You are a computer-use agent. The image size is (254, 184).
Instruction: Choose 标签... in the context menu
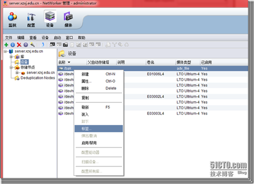pos(99,129)
